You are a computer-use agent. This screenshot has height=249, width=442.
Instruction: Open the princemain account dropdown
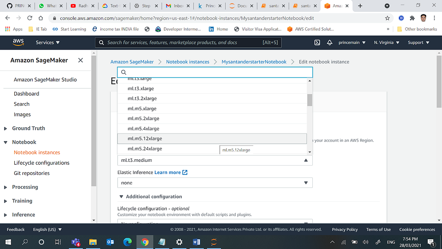pos(352,42)
